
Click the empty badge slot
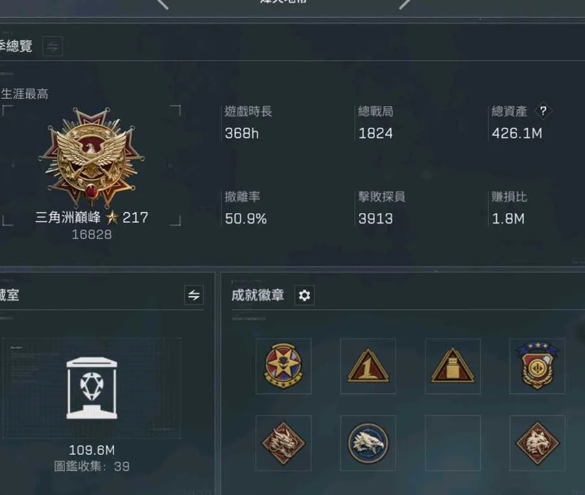tap(452, 443)
